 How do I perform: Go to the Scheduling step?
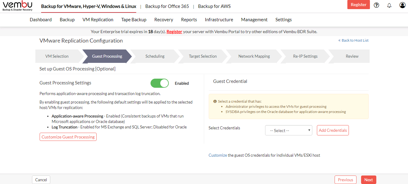(155, 56)
